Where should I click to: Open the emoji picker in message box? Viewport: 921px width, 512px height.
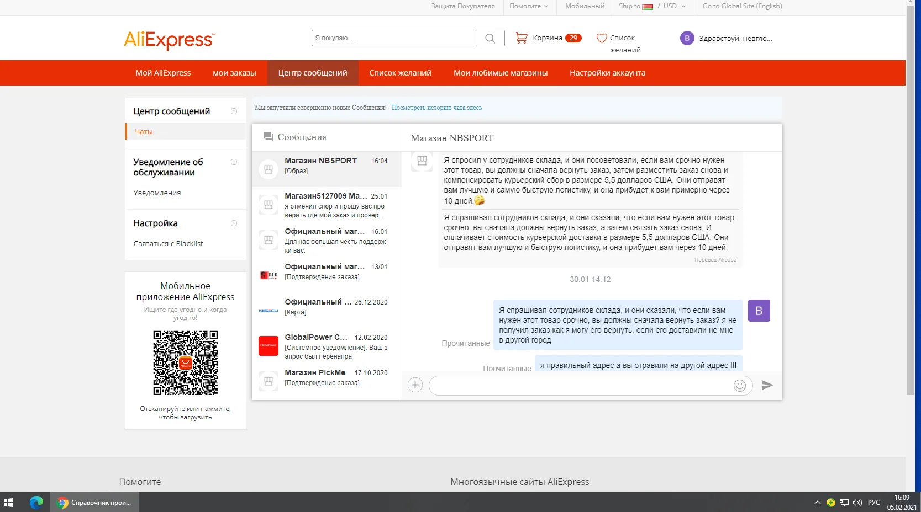(x=739, y=386)
